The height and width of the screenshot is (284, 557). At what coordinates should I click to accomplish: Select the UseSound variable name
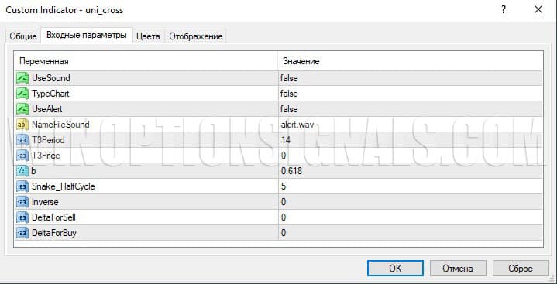click(51, 78)
